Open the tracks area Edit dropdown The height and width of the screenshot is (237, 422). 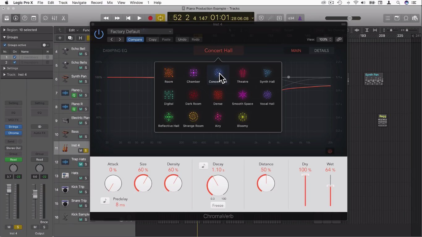click(73, 30)
